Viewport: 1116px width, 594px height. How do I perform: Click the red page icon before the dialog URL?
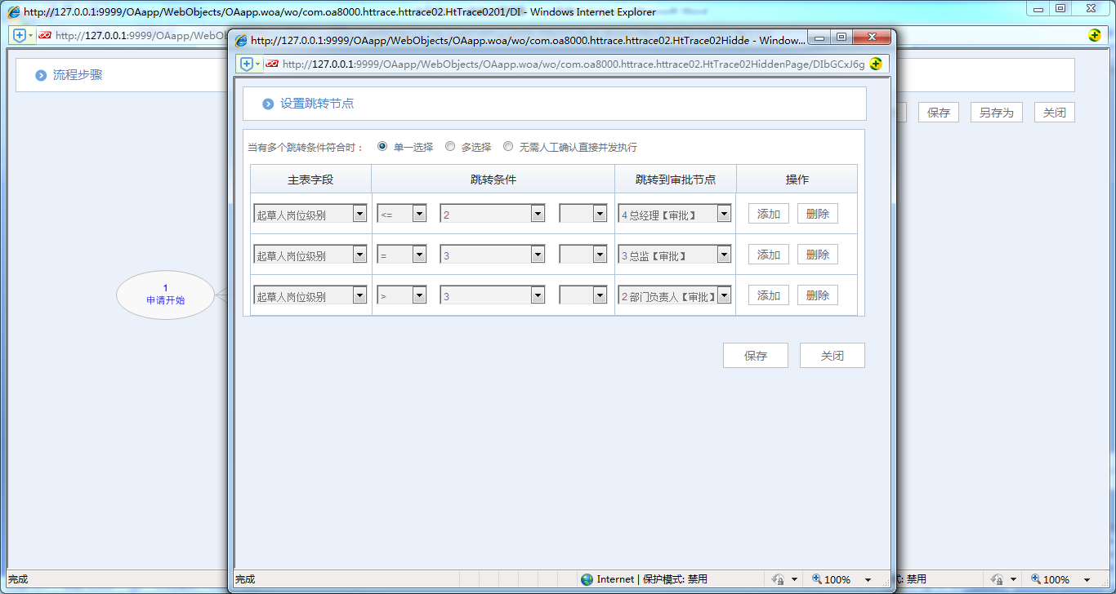tap(272, 63)
